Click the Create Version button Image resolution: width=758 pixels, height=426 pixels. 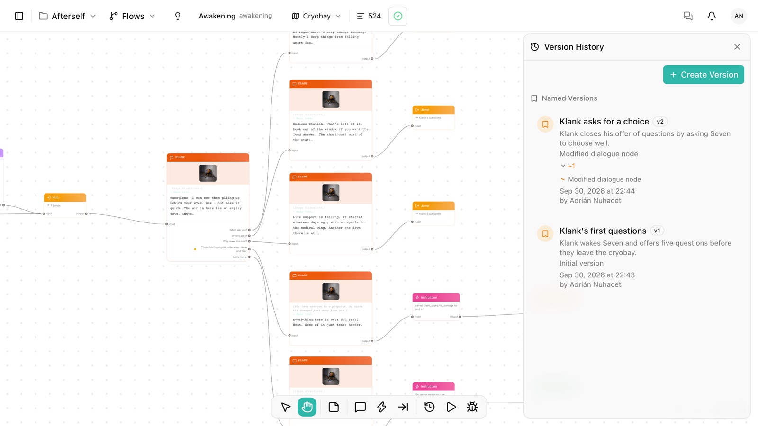(704, 75)
